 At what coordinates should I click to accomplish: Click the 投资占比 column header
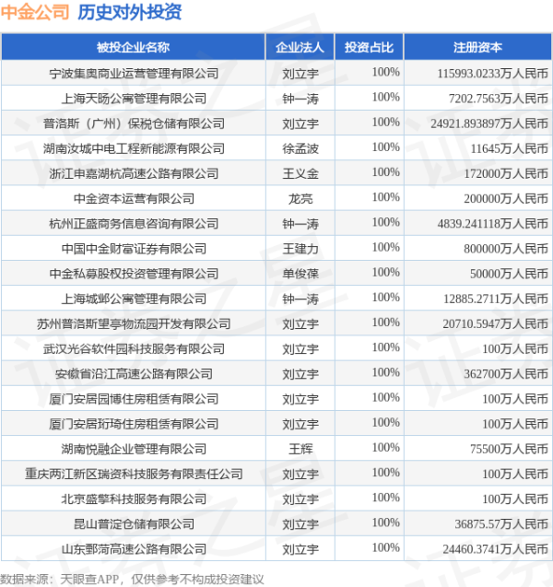[370, 47]
